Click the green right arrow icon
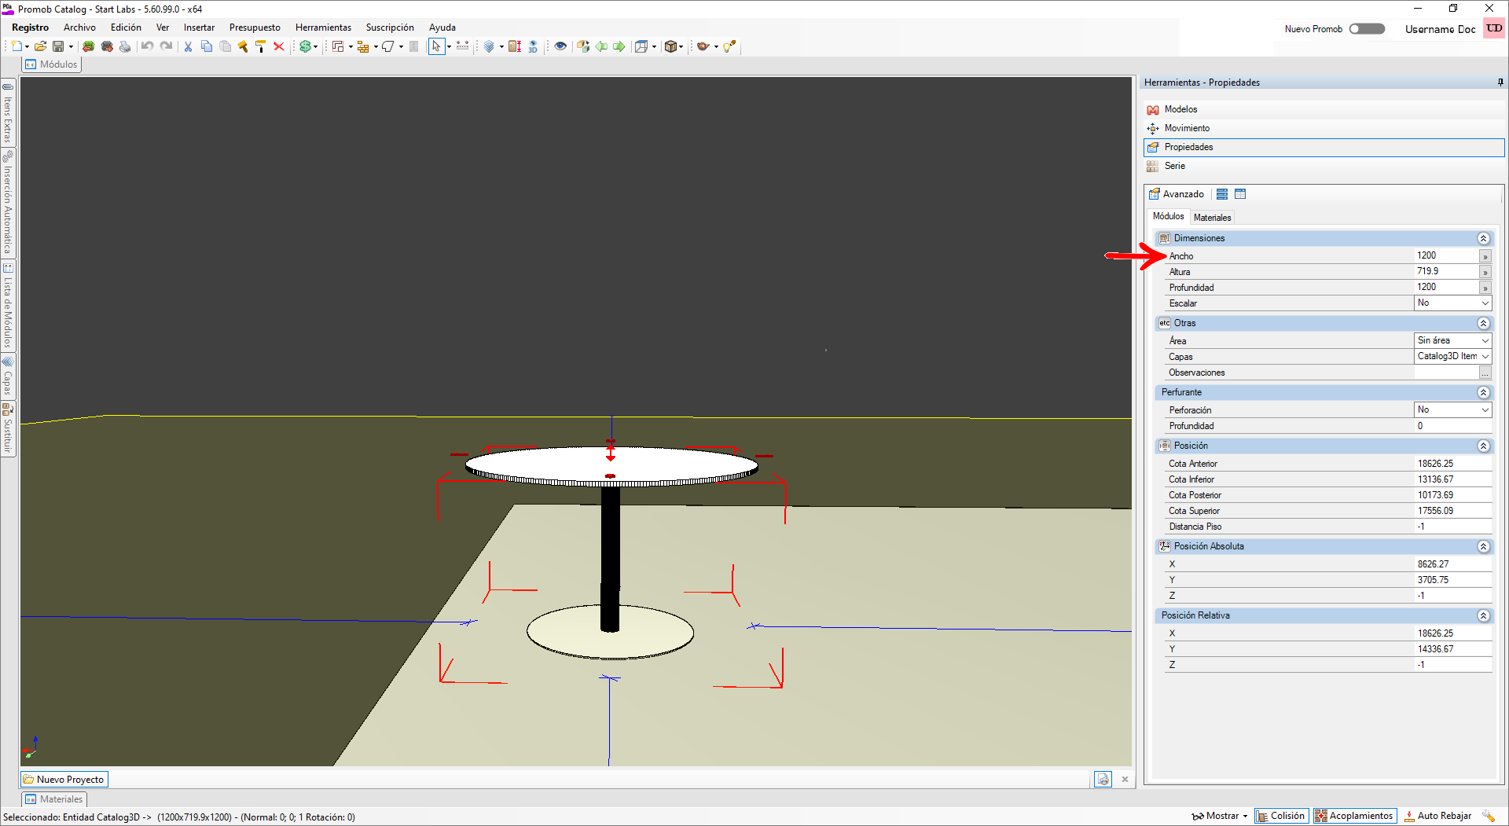 619,46
